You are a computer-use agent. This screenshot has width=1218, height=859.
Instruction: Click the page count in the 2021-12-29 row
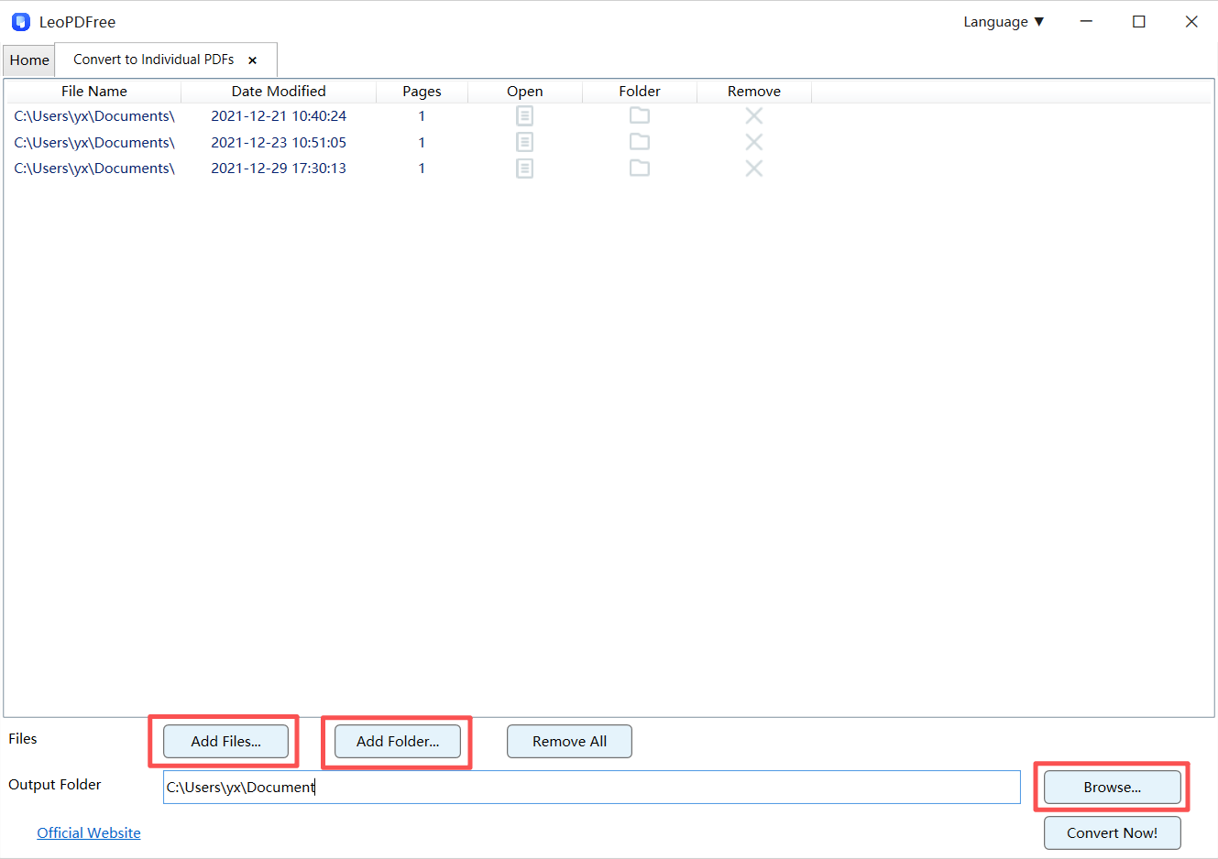tap(422, 169)
